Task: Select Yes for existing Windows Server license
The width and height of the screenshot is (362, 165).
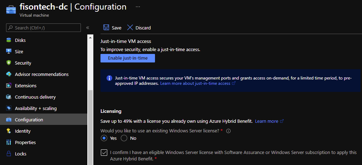Action: point(104,138)
